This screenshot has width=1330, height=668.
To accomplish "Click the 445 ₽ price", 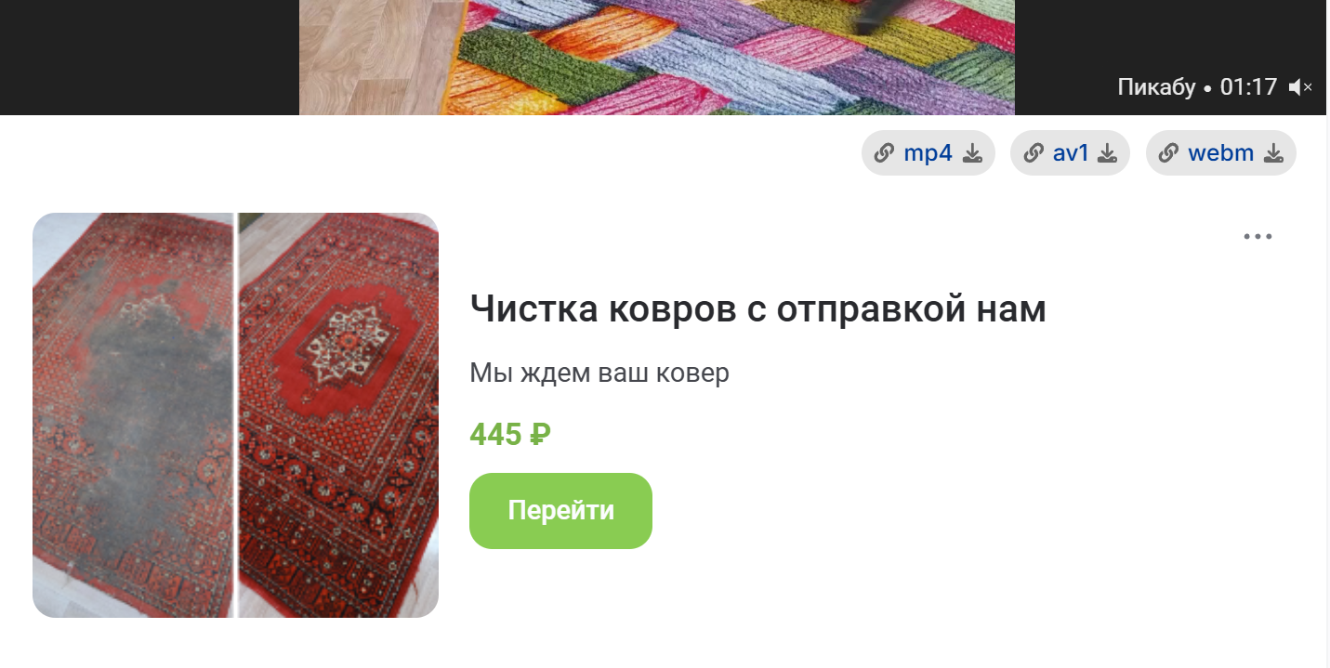I will point(510,434).
